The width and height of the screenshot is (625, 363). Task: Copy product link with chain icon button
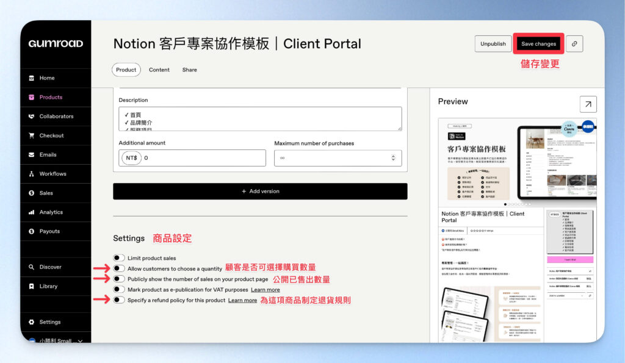click(574, 44)
